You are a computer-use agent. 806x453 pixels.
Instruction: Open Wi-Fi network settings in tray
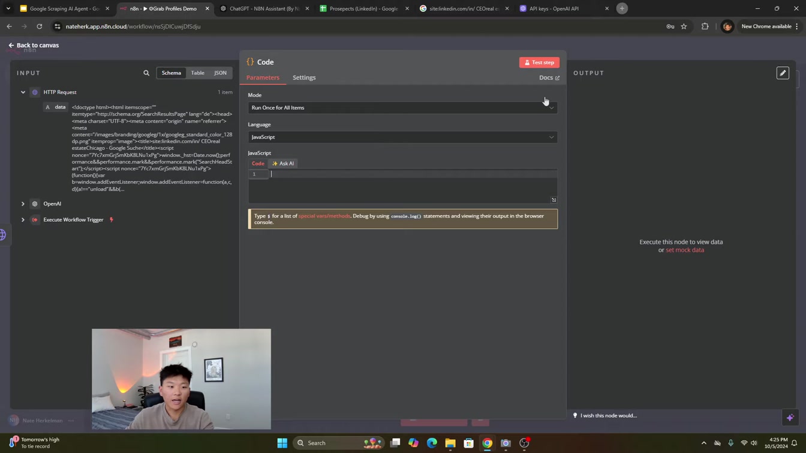pyautogui.click(x=744, y=443)
